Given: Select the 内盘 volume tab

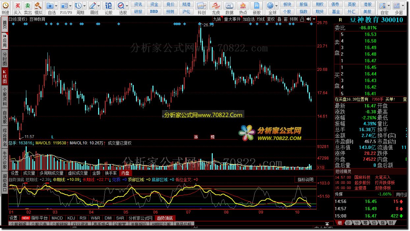Looking at the screenshot, I should (x=125, y=173).
